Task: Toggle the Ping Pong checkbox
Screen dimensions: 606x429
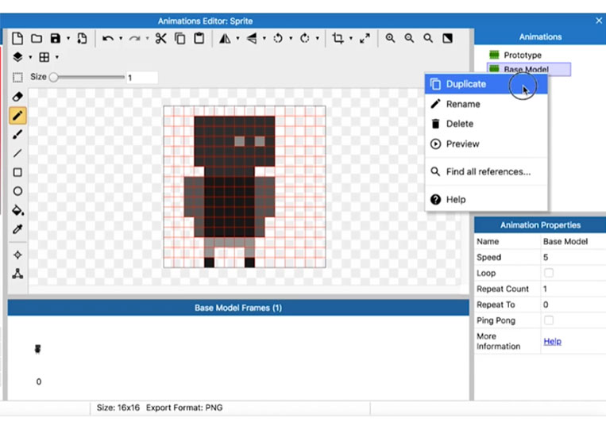Action: 548,320
